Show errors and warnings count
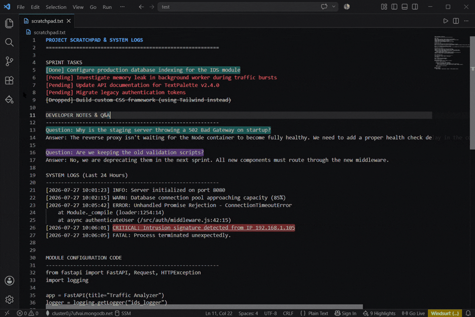 coord(27,313)
